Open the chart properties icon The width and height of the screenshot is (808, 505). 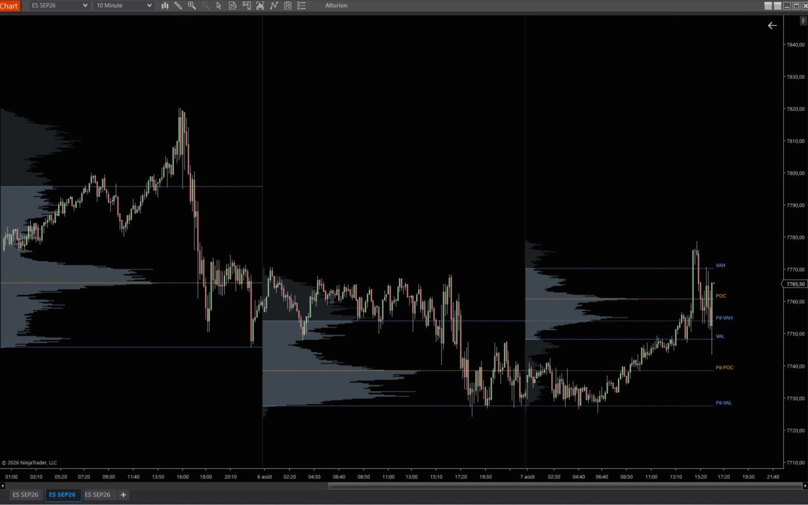[288, 6]
